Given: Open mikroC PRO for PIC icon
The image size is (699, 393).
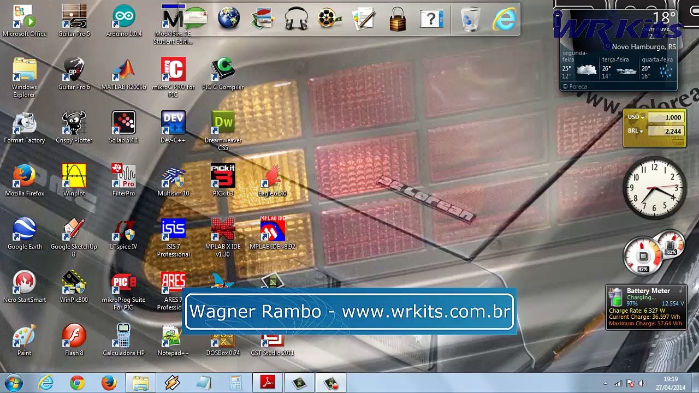Looking at the screenshot, I should (x=173, y=77).
